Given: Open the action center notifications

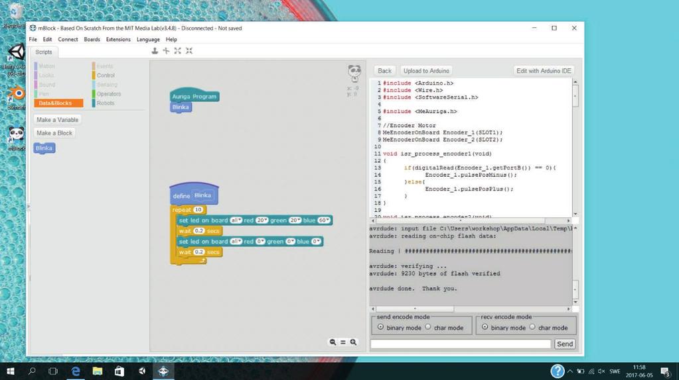Looking at the screenshot, I should pos(665,371).
